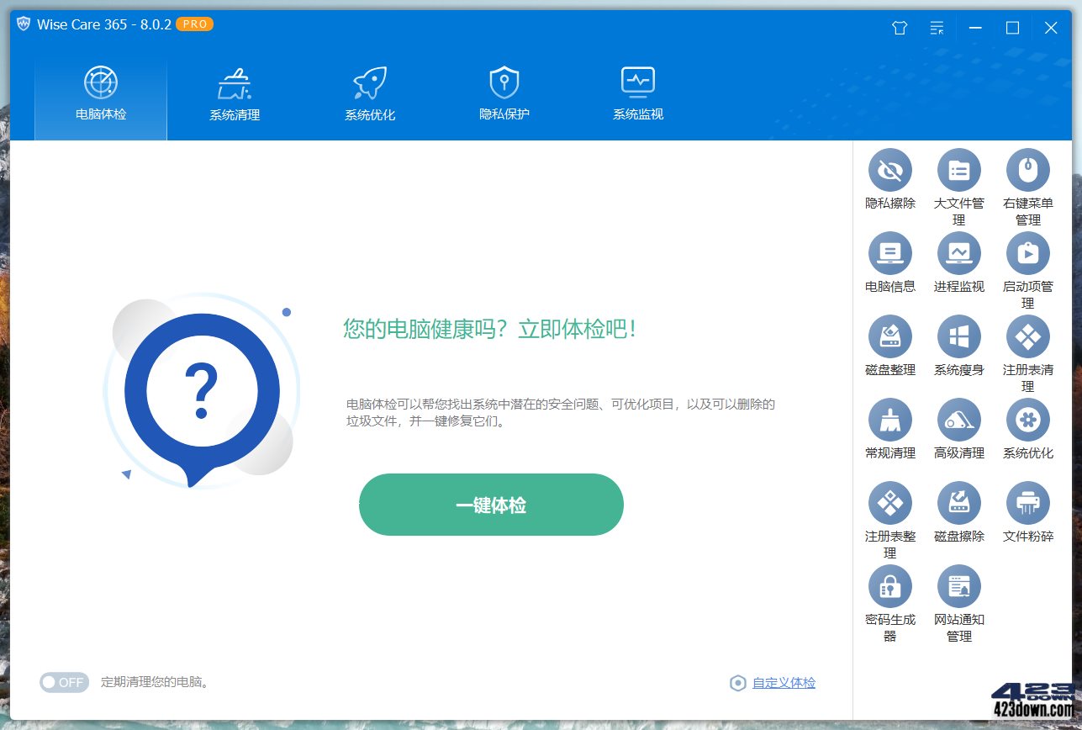The width and height of the screenshot is (1082, 730).
Task: Start the 一键体检 one-click checkup
Action: pyautogui.click(x=491, y=505)
